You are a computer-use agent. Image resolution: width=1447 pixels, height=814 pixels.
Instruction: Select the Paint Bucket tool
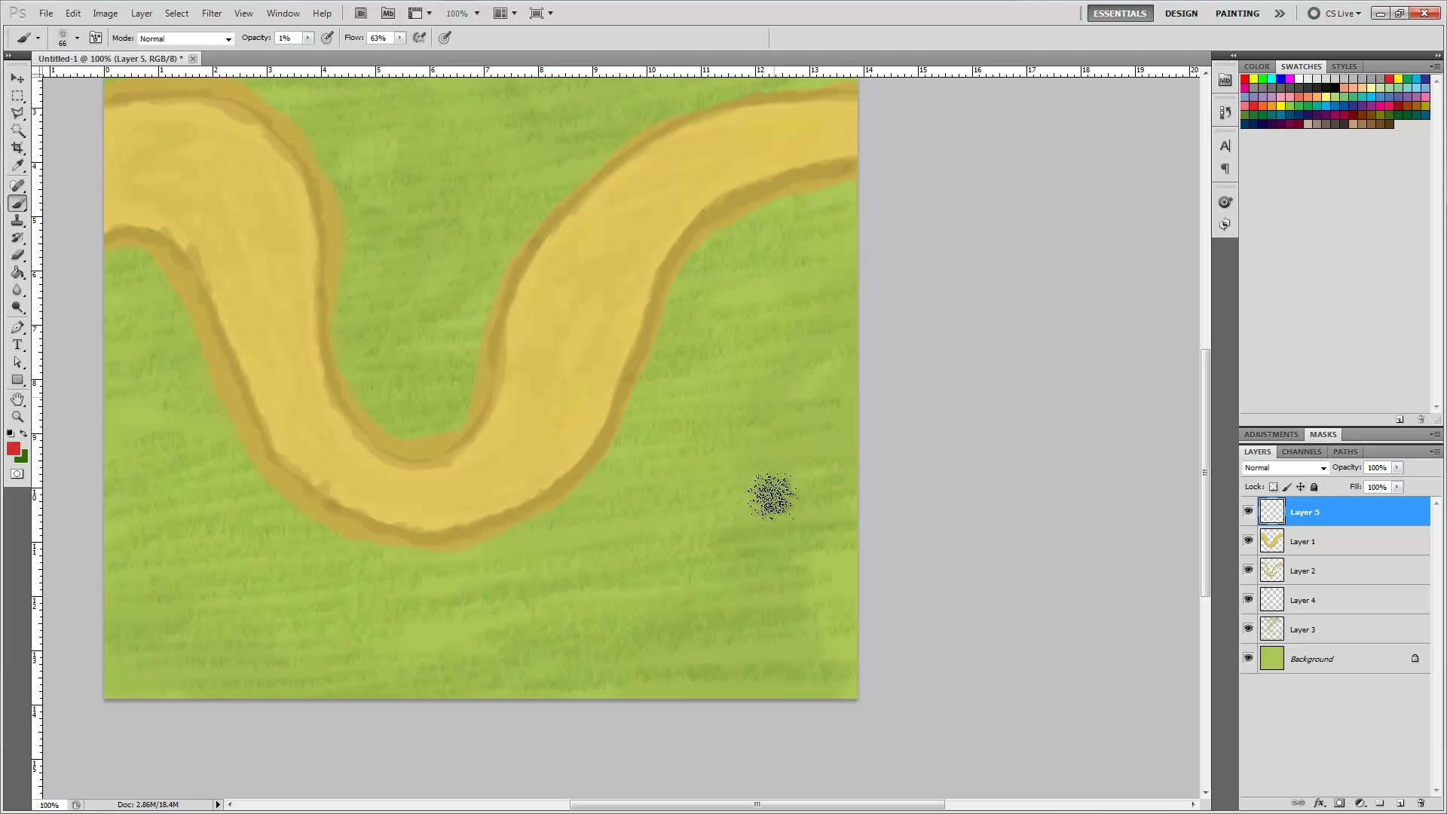click(17, 272)
